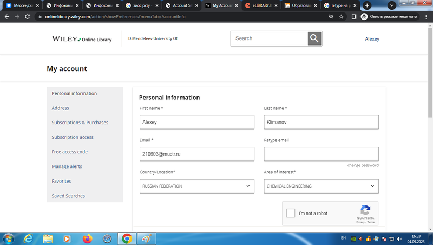Open the Alexey user account menu
Screen dimensions: 433x245
click(x=372, y=39)
